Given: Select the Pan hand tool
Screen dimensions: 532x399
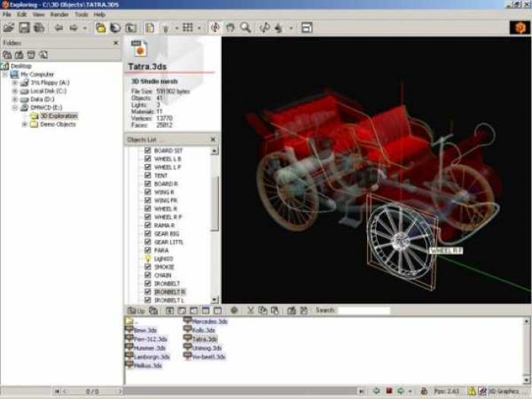Looking at the screenshot, I should [230, 28].
